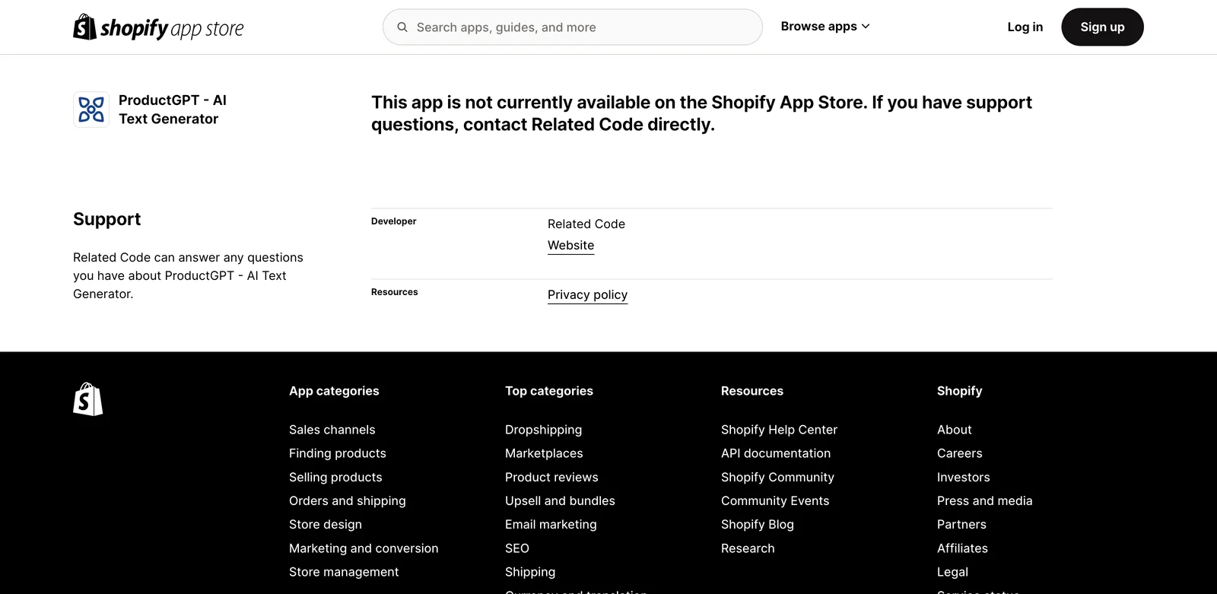
Task: Click the Shopify app store logo
Action: 158,27
